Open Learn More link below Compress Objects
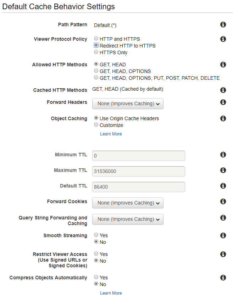233x296 pixels. point(111,293)
